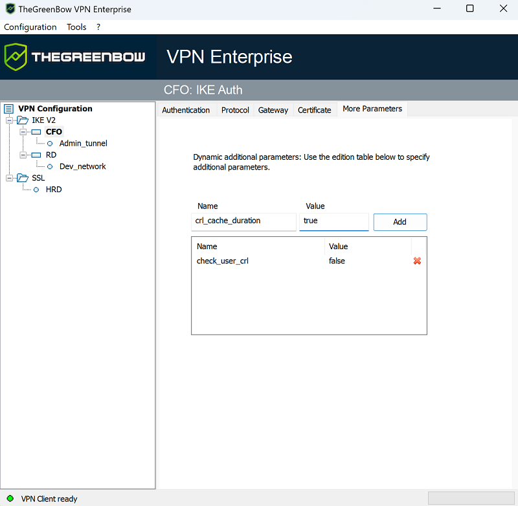The height and width of the screenshot is (506, 518).
Task: Select the HRD tree item
Action: tap(54, 190)
